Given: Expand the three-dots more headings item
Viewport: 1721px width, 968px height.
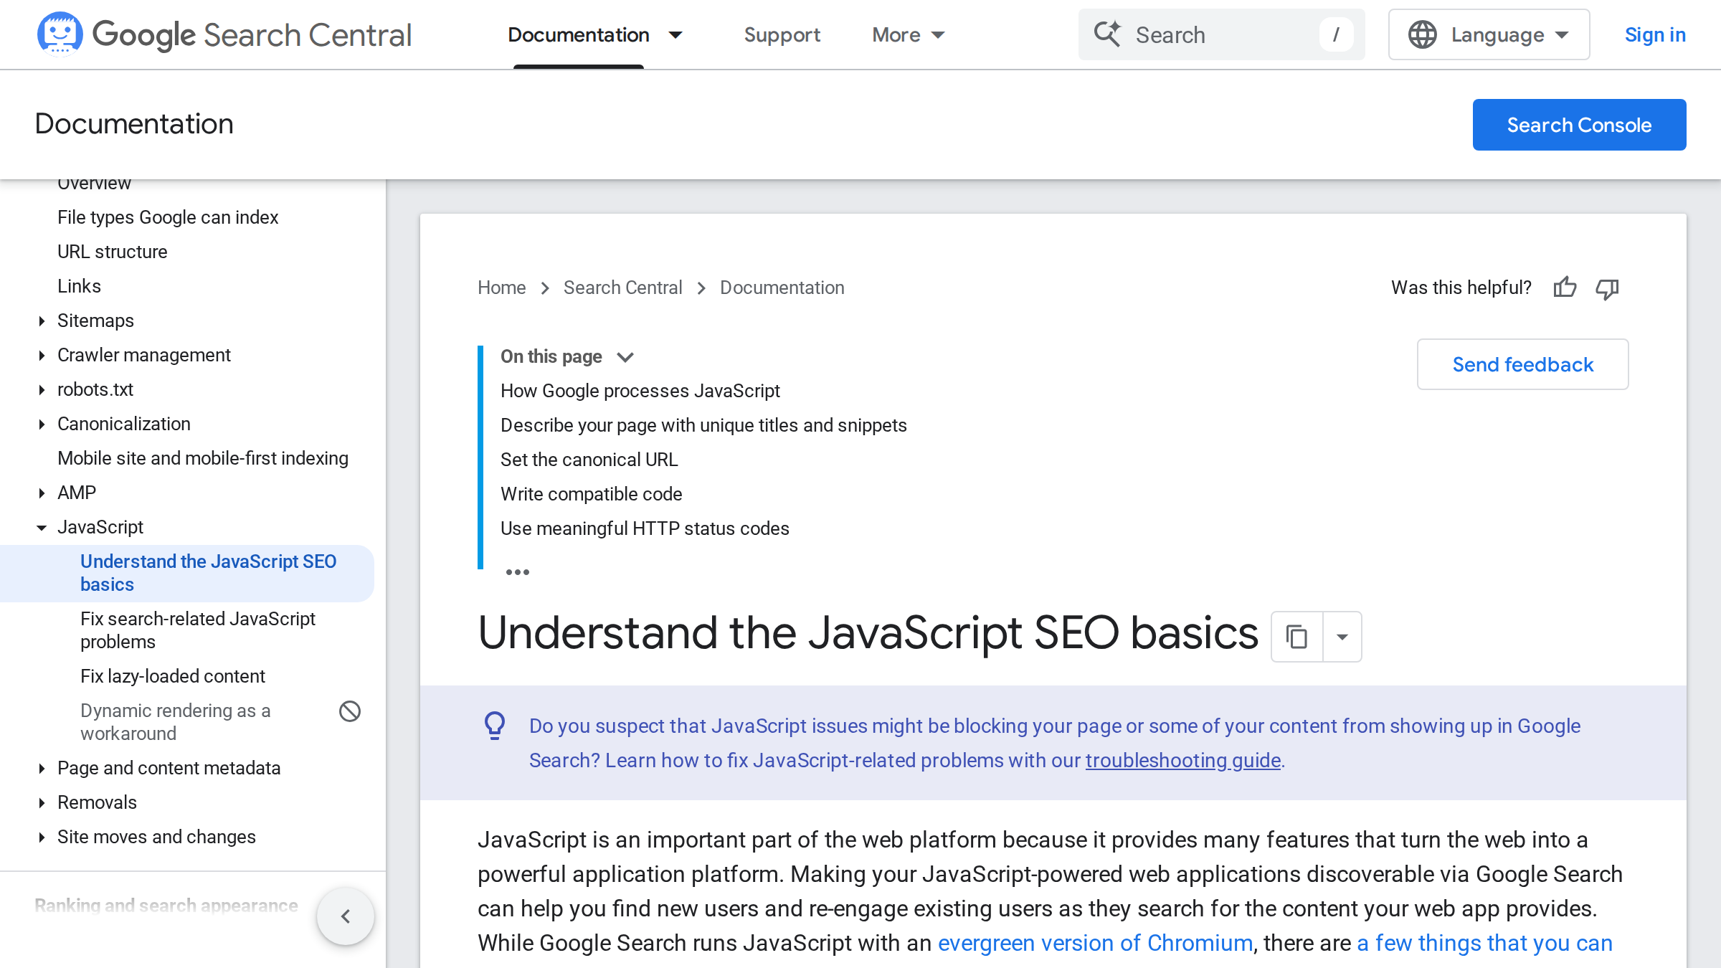Looking at the screenshot, I should click(x=517, y=571).
